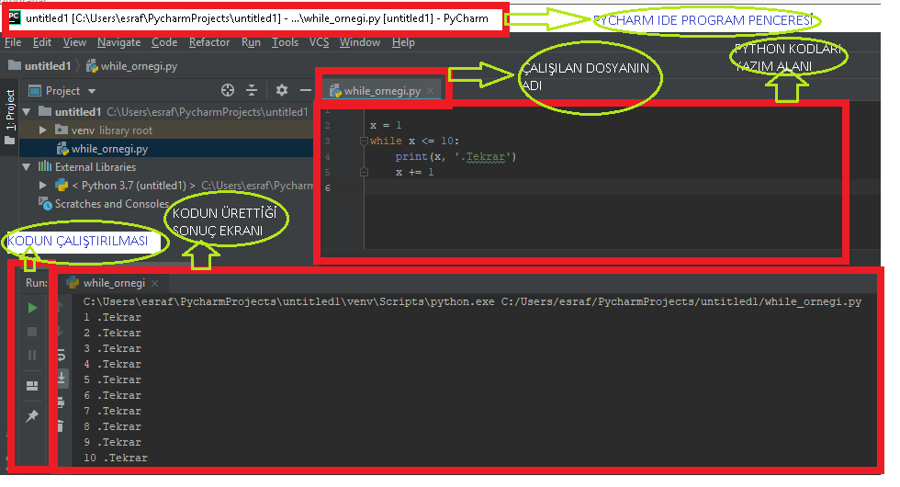Open the View menu
Viewport: 900px width, 487px height.
click(74, 42)
